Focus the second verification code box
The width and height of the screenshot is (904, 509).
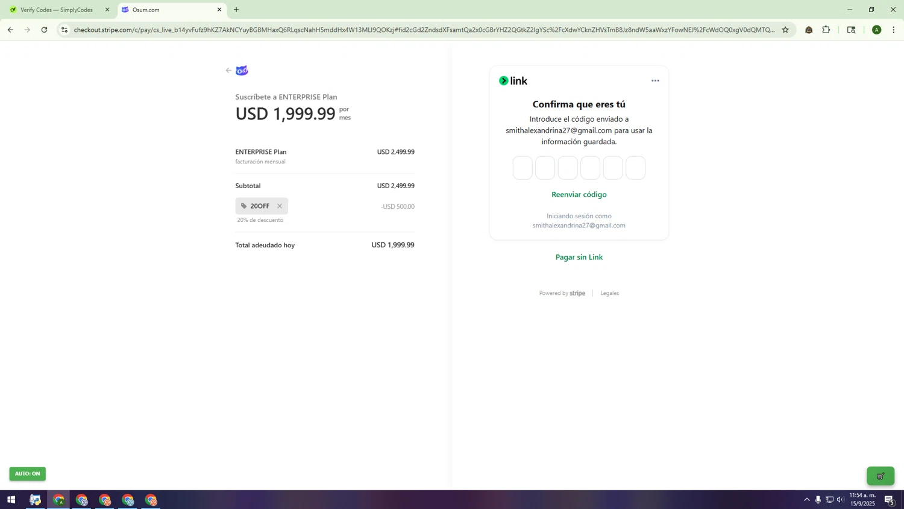pyautogui.click(x=545, y=168)
